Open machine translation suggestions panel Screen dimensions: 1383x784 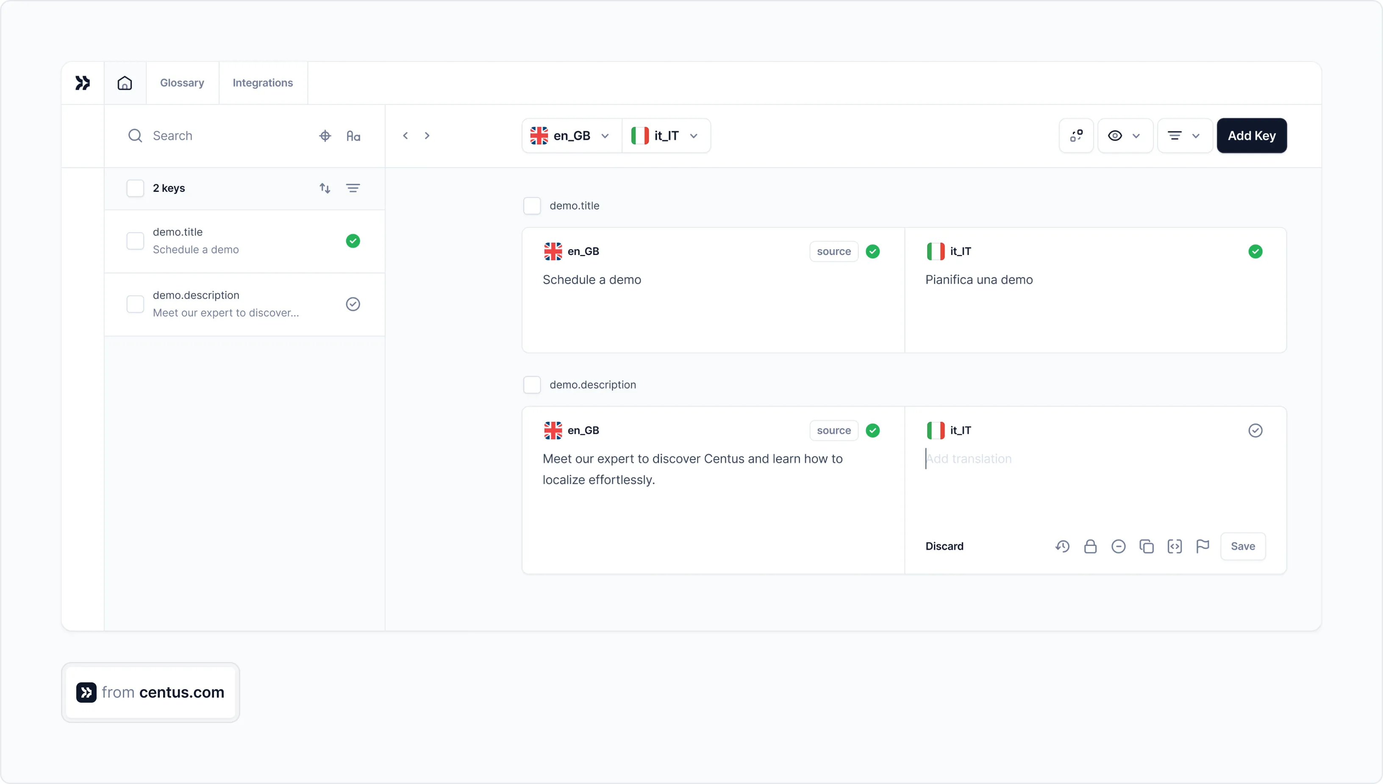tap(1076, 135)
